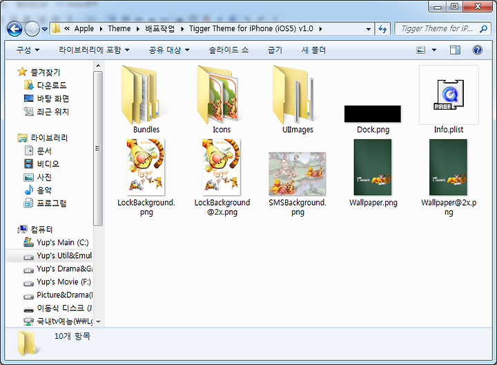Open 프로그램 library in sidebar

click(x=46, y=203)
